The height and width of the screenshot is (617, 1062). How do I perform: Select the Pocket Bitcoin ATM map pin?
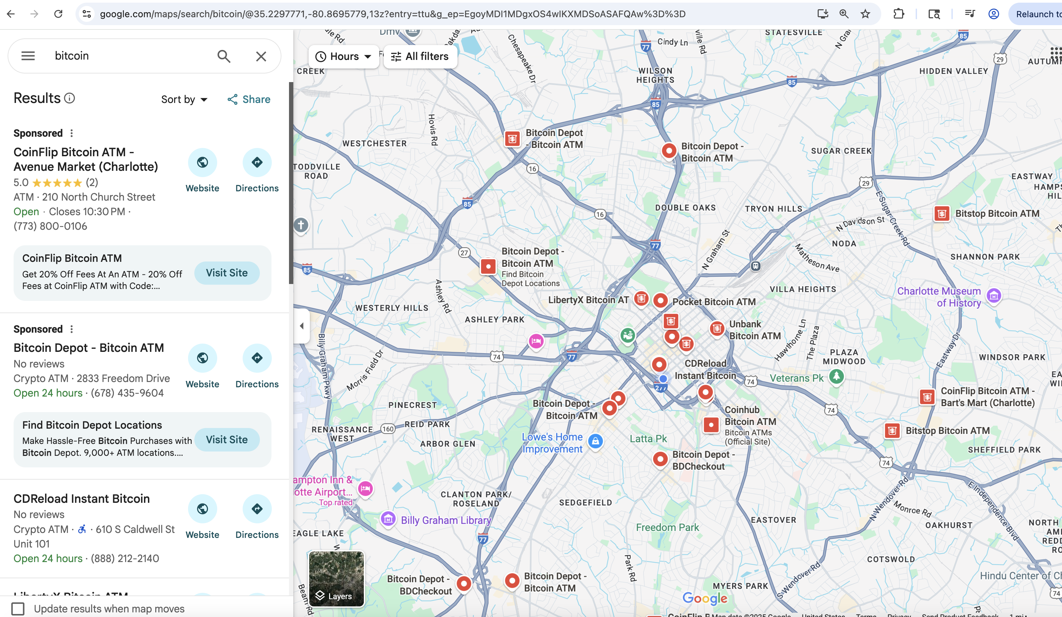660,301
